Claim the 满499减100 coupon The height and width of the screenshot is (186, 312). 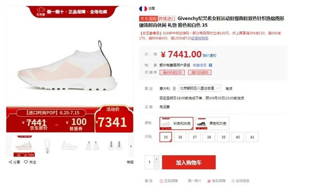[x=172, y=72]
